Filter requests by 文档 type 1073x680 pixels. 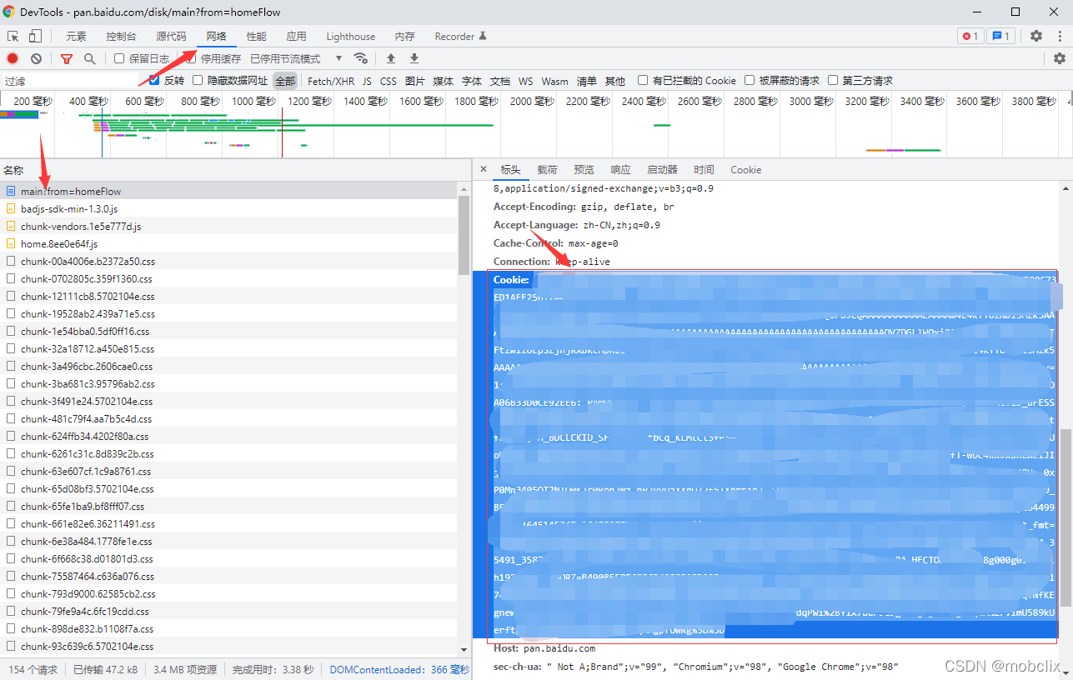point(499,81)
